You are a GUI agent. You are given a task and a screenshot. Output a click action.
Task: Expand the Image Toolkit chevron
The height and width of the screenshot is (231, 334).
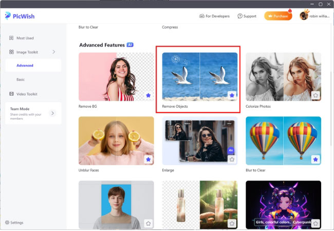[x=54, y=52]
